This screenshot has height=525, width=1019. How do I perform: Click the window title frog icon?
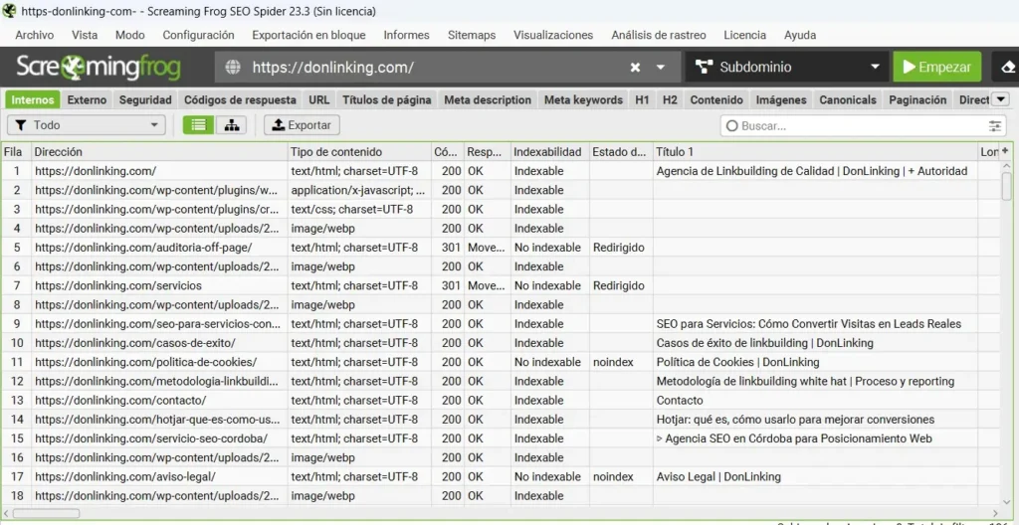pos(9,10)
